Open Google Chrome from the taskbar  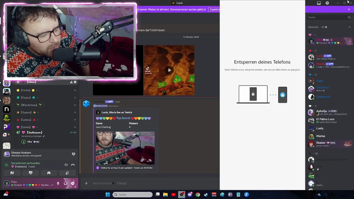pyautogui.click(x=198, y=195)
